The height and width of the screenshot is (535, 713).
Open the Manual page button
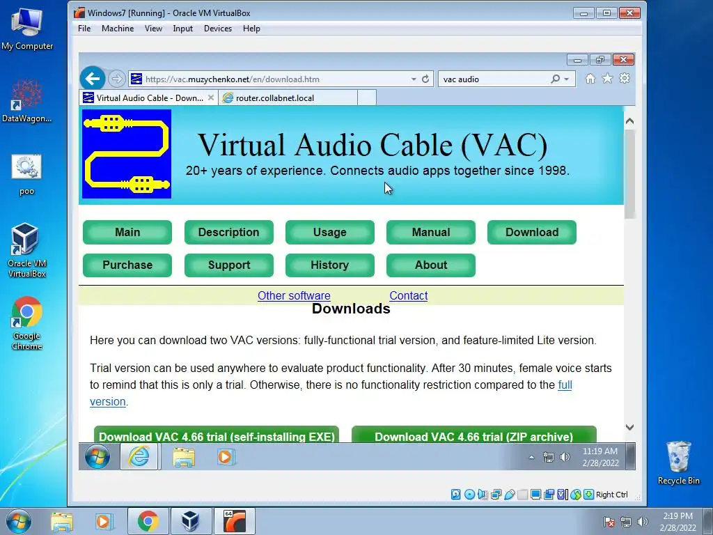pyautogui.click(x=430, y=232)
